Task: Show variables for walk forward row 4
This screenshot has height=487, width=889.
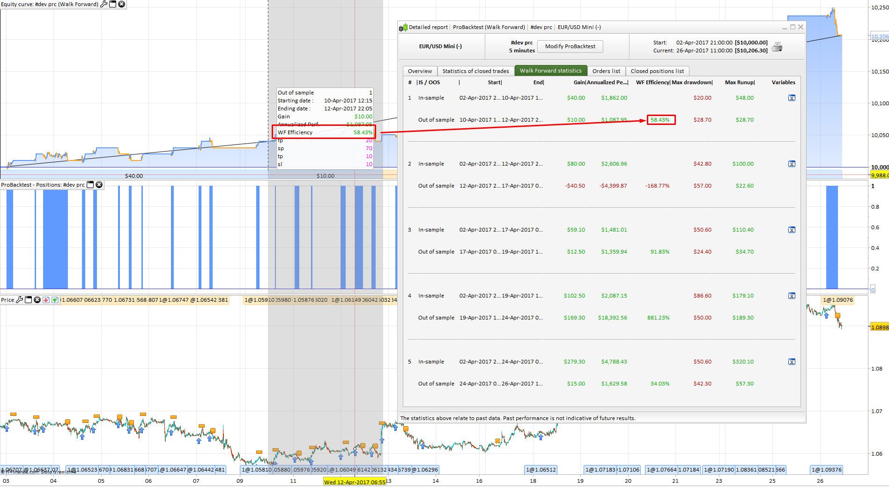Action: (792, 296)
